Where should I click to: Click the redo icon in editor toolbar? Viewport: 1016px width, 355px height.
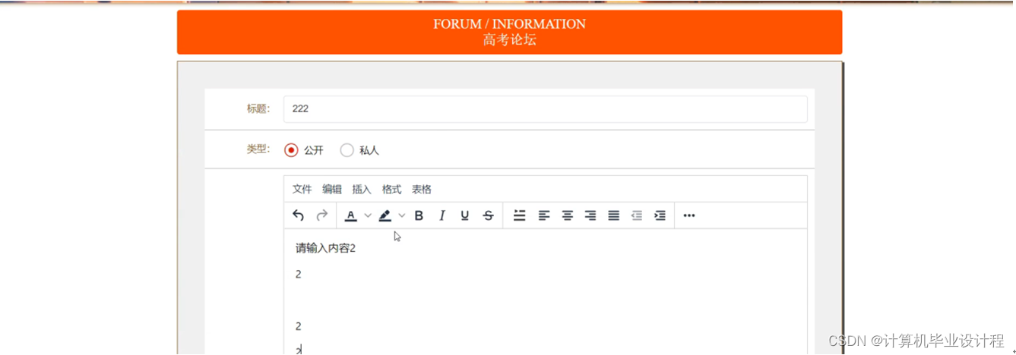[322, 215]
